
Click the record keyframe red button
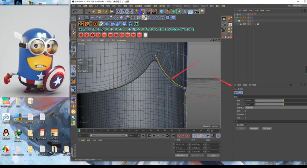[179, 136]
